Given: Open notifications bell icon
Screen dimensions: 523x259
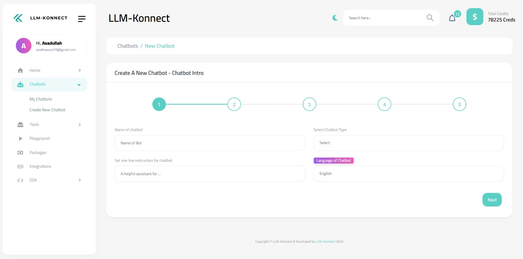Looking at the screenshot, I should point(452,18).
